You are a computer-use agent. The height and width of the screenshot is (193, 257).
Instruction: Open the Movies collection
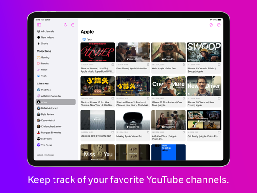[x=56, y=63]
